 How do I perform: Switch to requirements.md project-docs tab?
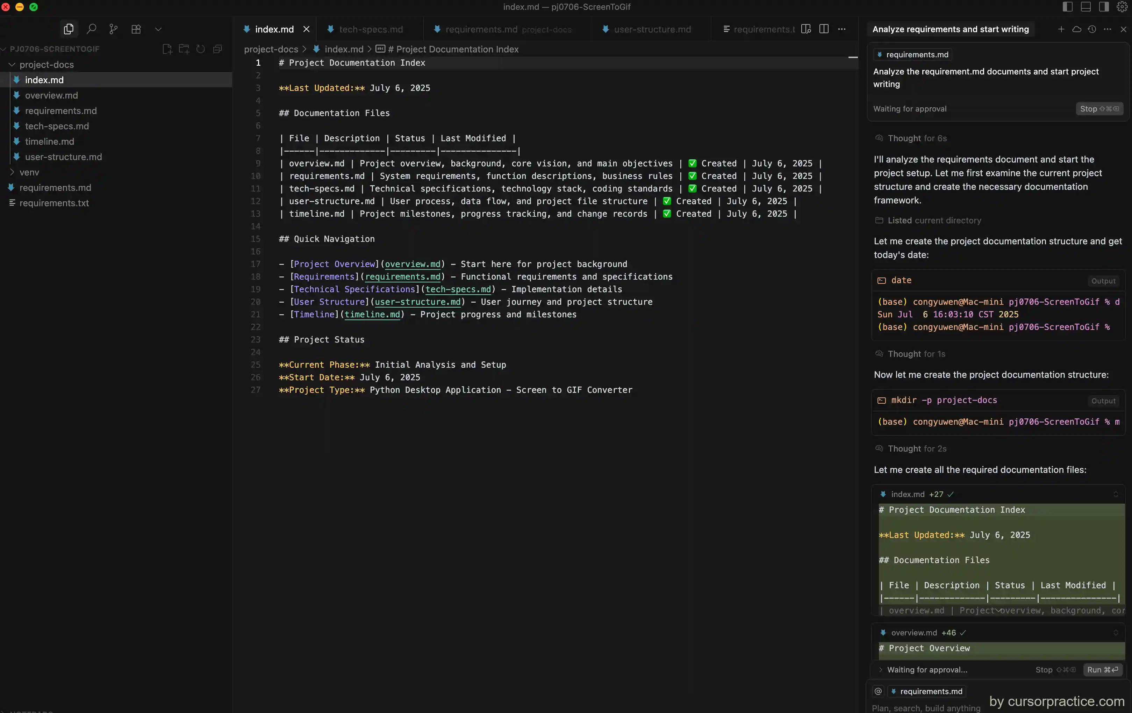click(508, 29)
